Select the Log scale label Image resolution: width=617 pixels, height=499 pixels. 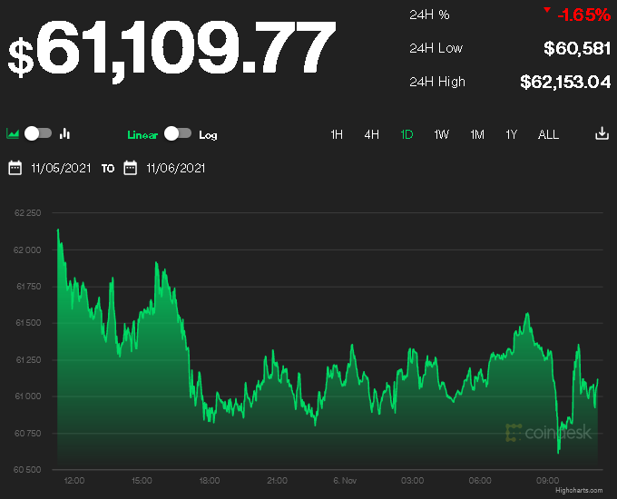208,135
